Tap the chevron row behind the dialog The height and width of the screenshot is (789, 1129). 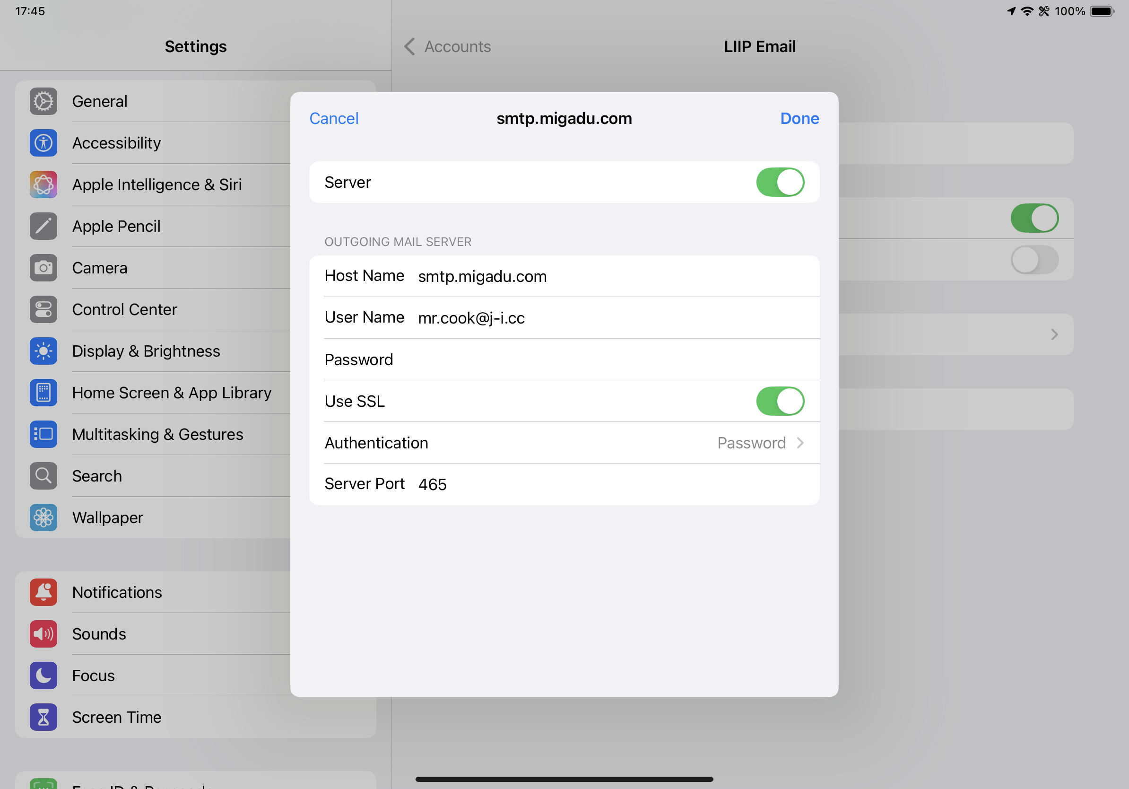(x=1054, y=335)
